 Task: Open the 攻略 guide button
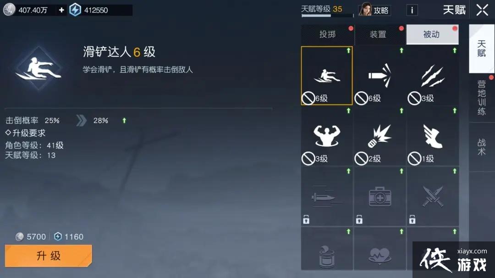(x=375, y=10)
